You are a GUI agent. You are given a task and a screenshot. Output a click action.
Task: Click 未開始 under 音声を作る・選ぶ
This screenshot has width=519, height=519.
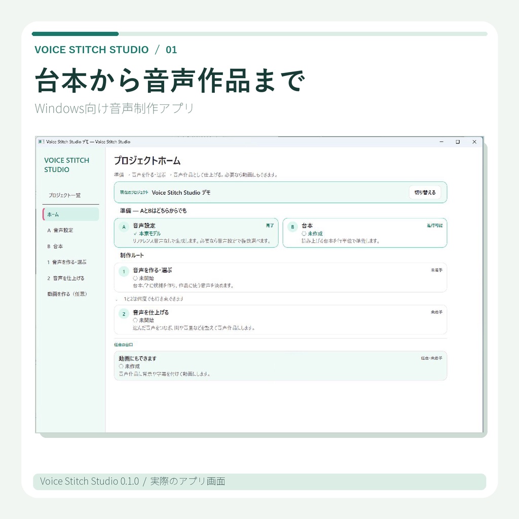(x=143, y=278)
